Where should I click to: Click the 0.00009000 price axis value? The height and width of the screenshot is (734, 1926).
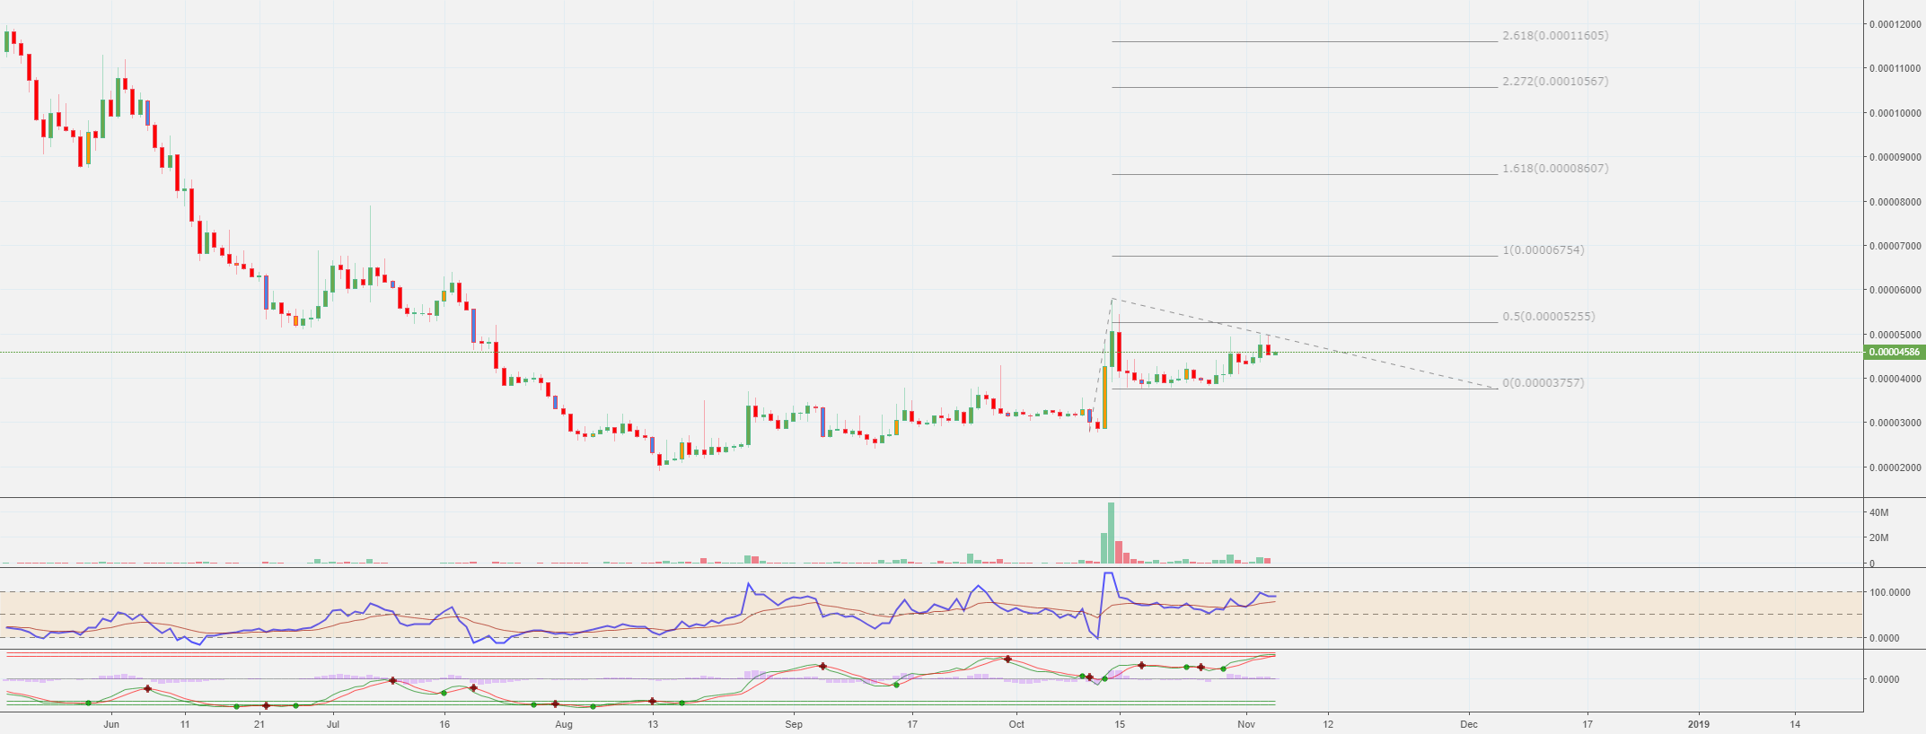1894,157
